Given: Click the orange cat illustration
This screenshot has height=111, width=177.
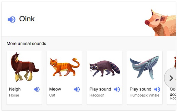Looking at the screenshot, I should pos(65,67).
